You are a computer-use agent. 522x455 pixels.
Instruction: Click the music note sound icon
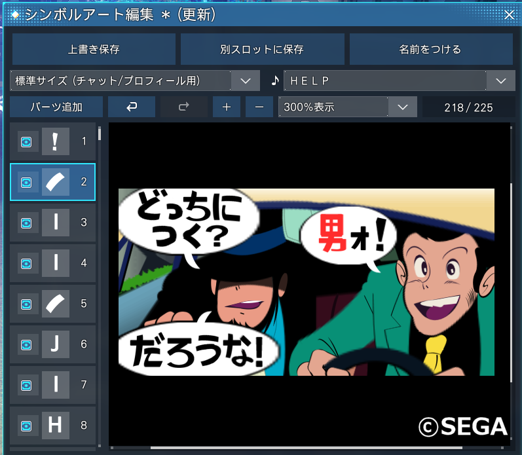pyautogui.click(x=275, y=81)
